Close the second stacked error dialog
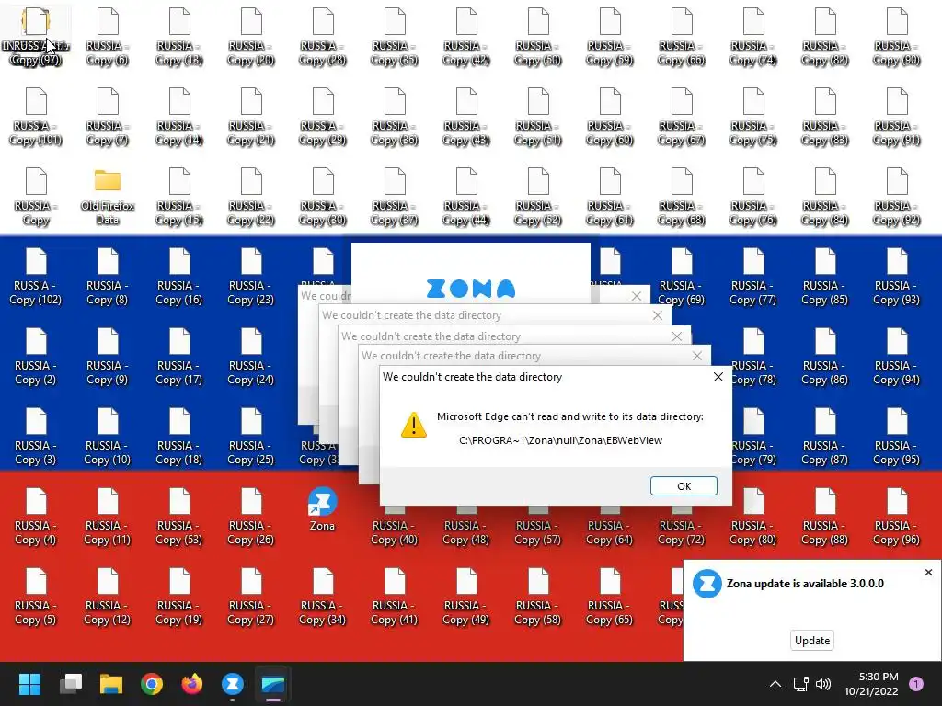Image resolution: width=942 pixels, height=706 pixels. [x=697, y=356]
